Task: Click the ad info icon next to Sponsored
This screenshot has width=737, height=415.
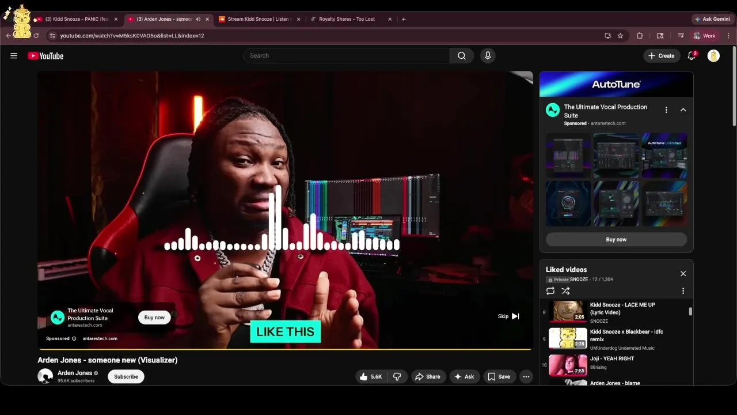Action: 74,339
